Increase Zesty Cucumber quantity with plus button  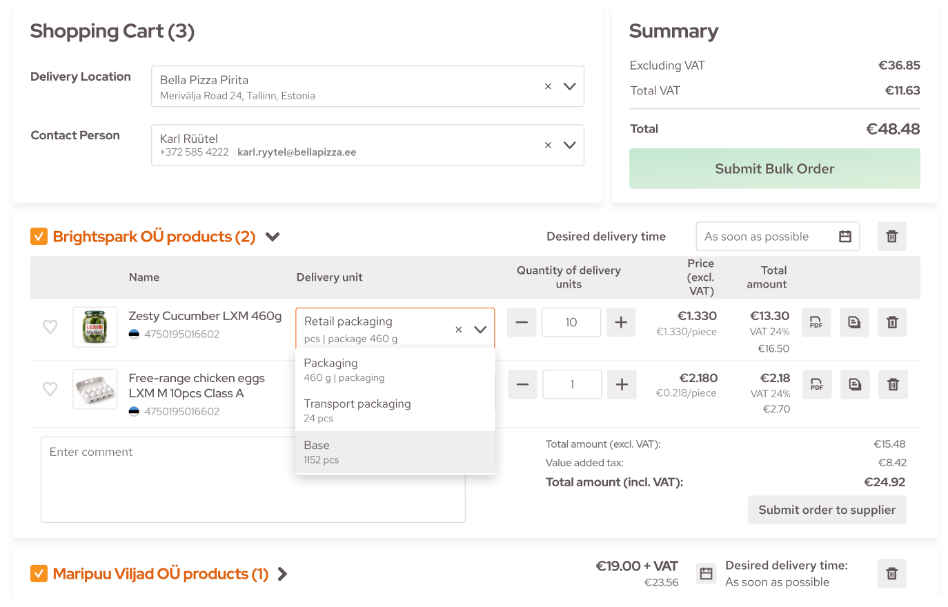point(621,322)
